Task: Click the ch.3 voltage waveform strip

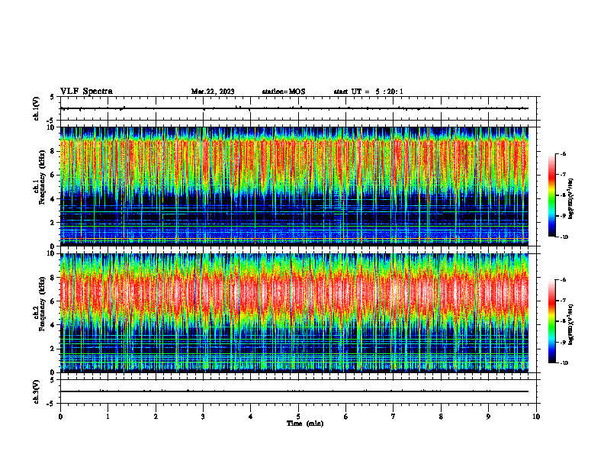Action: pyautogui.click(x=298, y=391)
